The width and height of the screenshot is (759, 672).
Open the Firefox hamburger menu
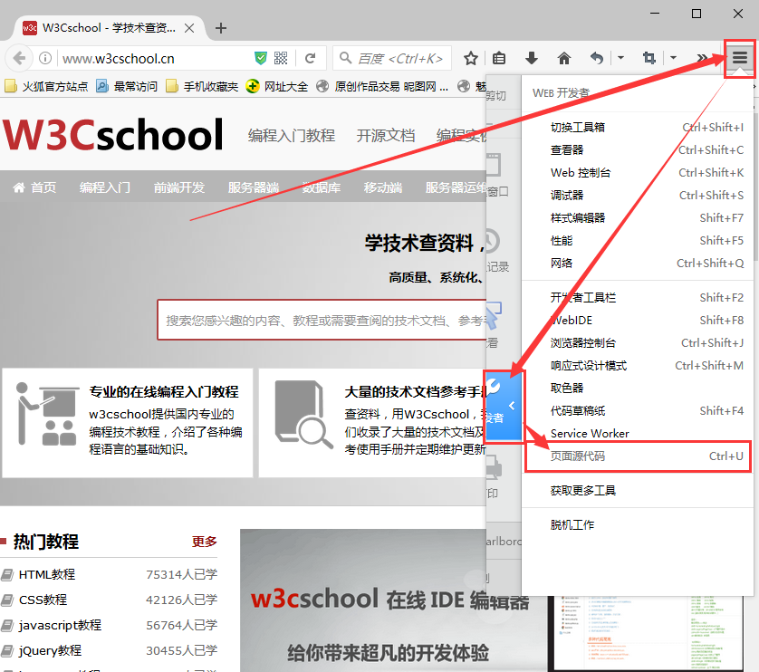click(x=740, y=58)
